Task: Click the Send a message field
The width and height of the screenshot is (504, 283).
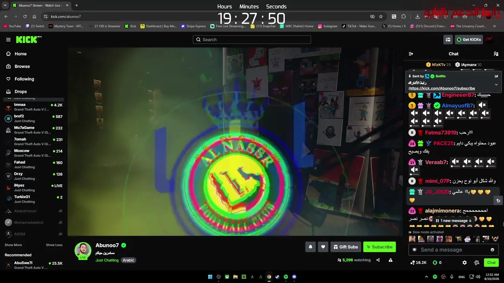Action: tap(454, 250)
